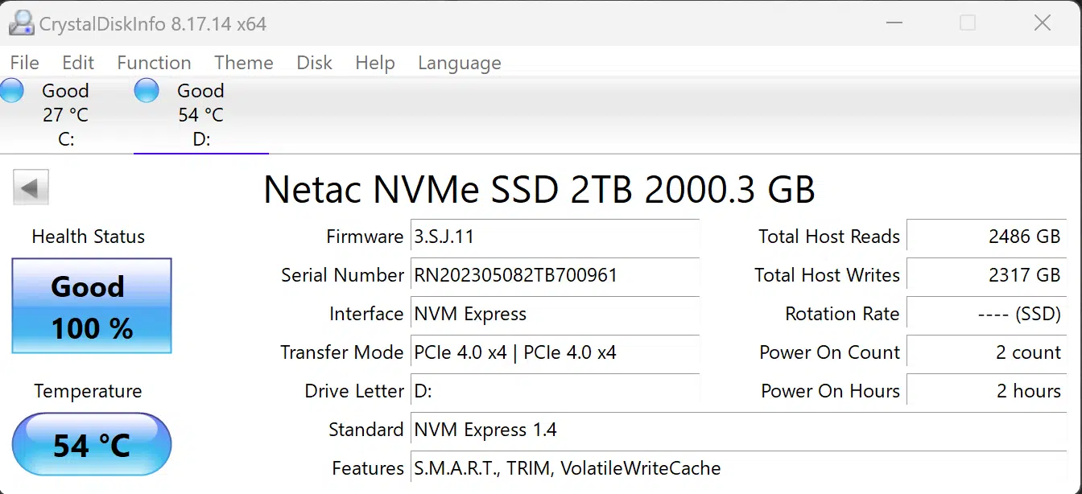
Task: Click the Power On Count label
Action: click(830, 352)
